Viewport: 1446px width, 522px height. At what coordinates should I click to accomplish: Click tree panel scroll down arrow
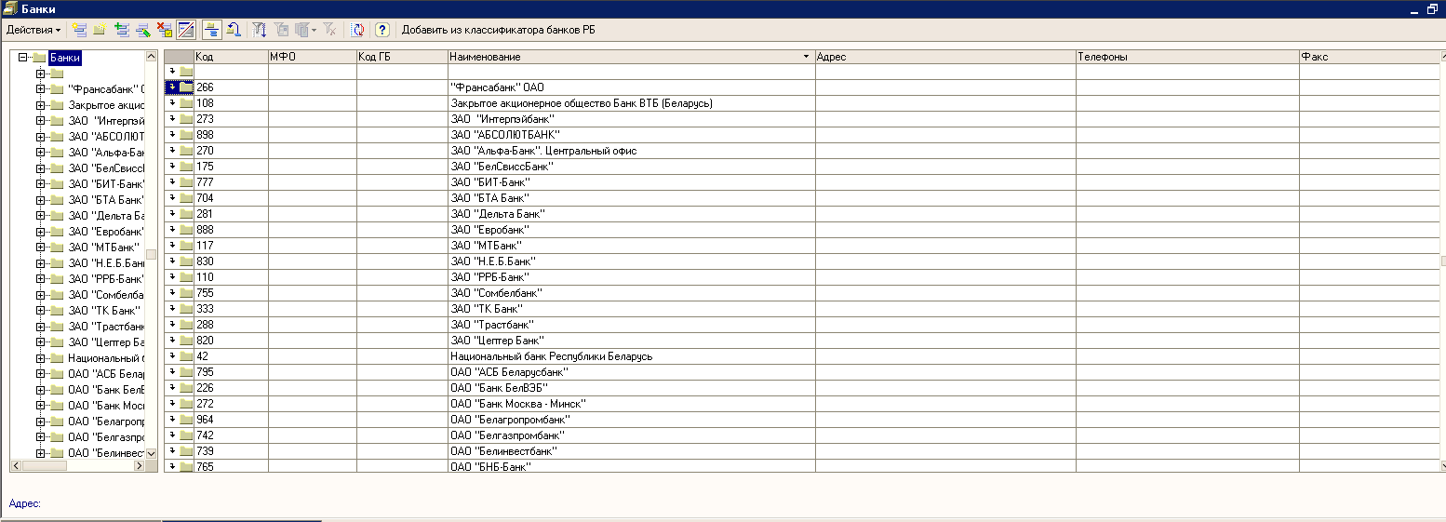pos(152,453)
